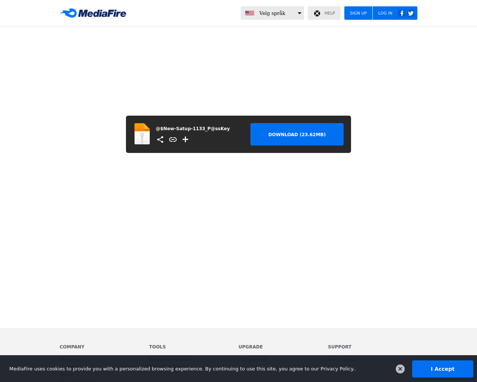This screenshot has width=477, height=382.
Task: Click the TOOLS footer heading
Action: (x=157, y=347)
